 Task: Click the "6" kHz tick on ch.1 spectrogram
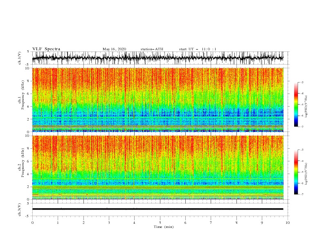coord(28,94)
